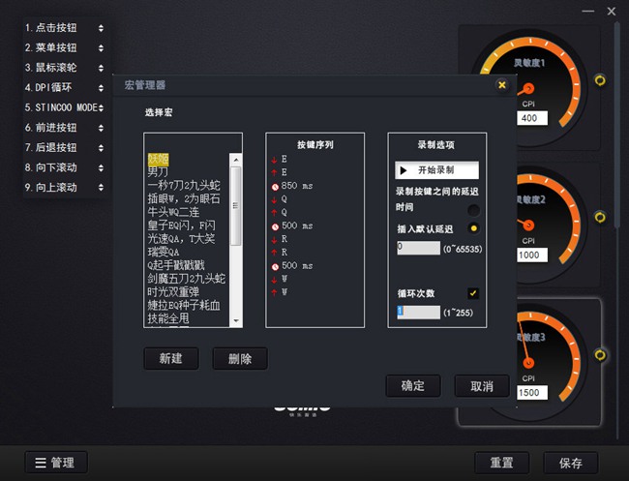Image resolution: width=629 pixels, height=481 pixels.
Task: Click the down arrow icon before first Q
Action: [x=275, y=199]
